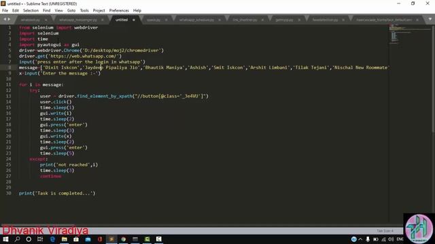Open Task View on the taskbar

tap(40, 239)
